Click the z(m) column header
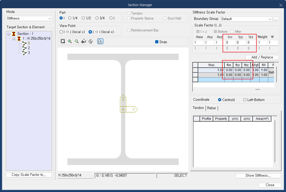 pos(247,119)
